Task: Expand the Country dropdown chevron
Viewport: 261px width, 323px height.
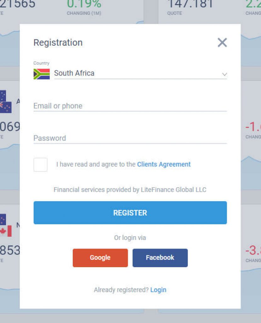Action: click(x=224, y=74)
